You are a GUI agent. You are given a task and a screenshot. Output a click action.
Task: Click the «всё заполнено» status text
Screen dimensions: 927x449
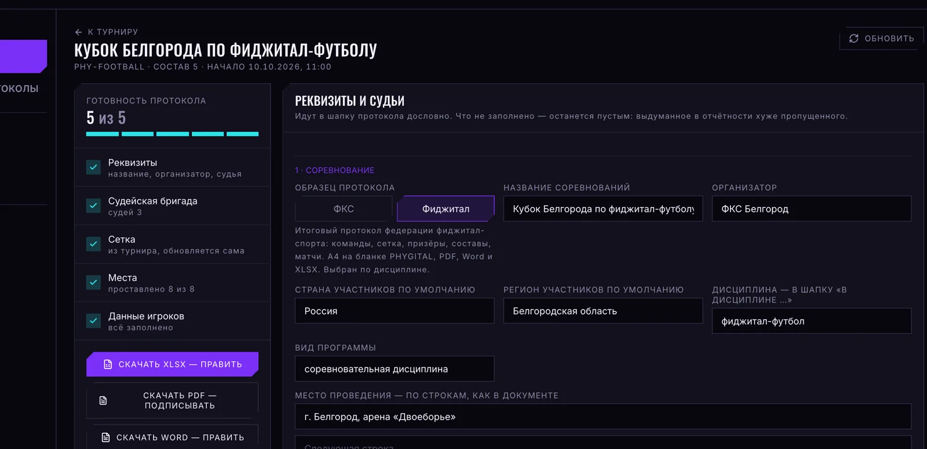coord(141,327)
